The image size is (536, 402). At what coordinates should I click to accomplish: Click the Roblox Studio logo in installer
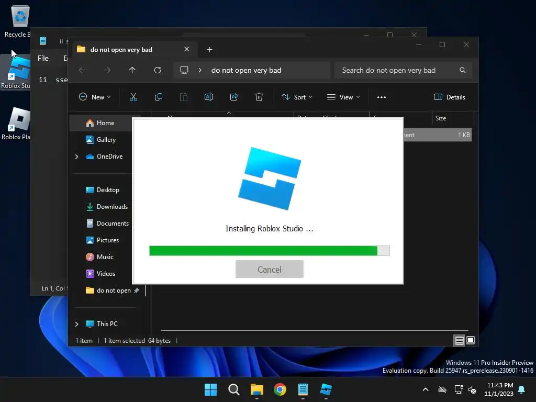270,178
